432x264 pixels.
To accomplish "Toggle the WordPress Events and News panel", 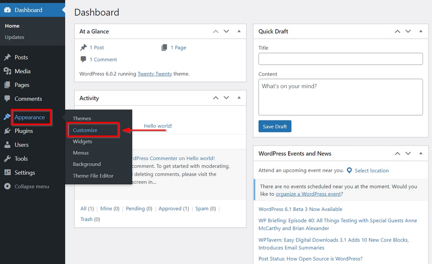I will 421,153.
